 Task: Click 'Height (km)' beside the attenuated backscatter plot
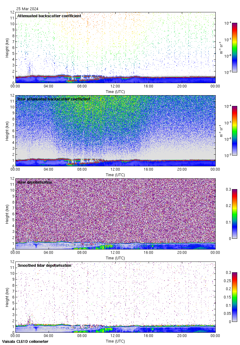tap(7, 49)
